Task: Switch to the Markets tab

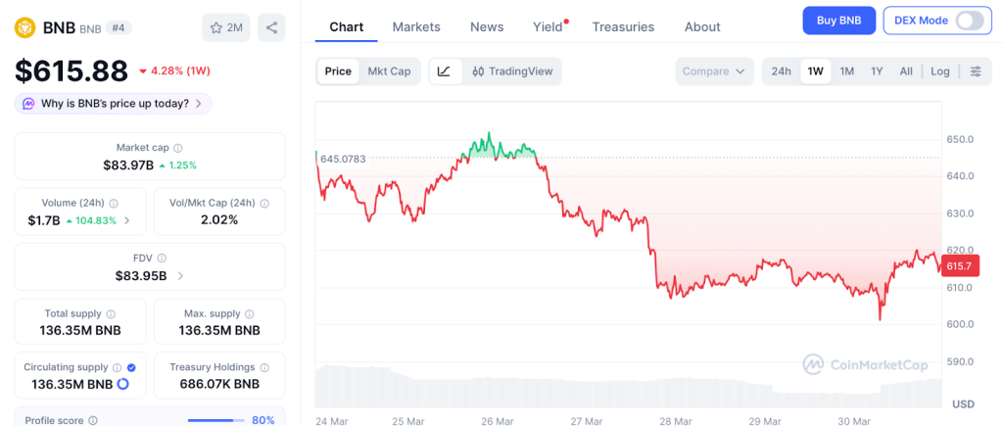Action: pyautogui.click(x=416, y=27)
